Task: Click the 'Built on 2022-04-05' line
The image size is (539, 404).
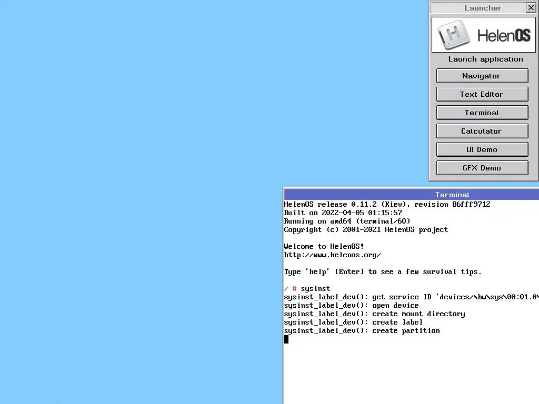Action: tap(343, 213)
